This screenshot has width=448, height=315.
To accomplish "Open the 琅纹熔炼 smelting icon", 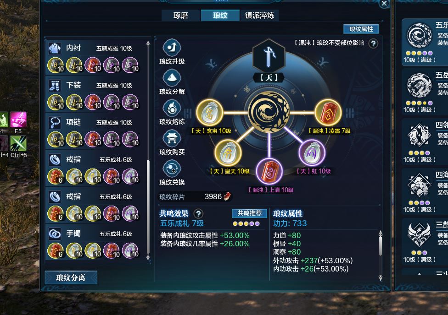I will (172, 108).
